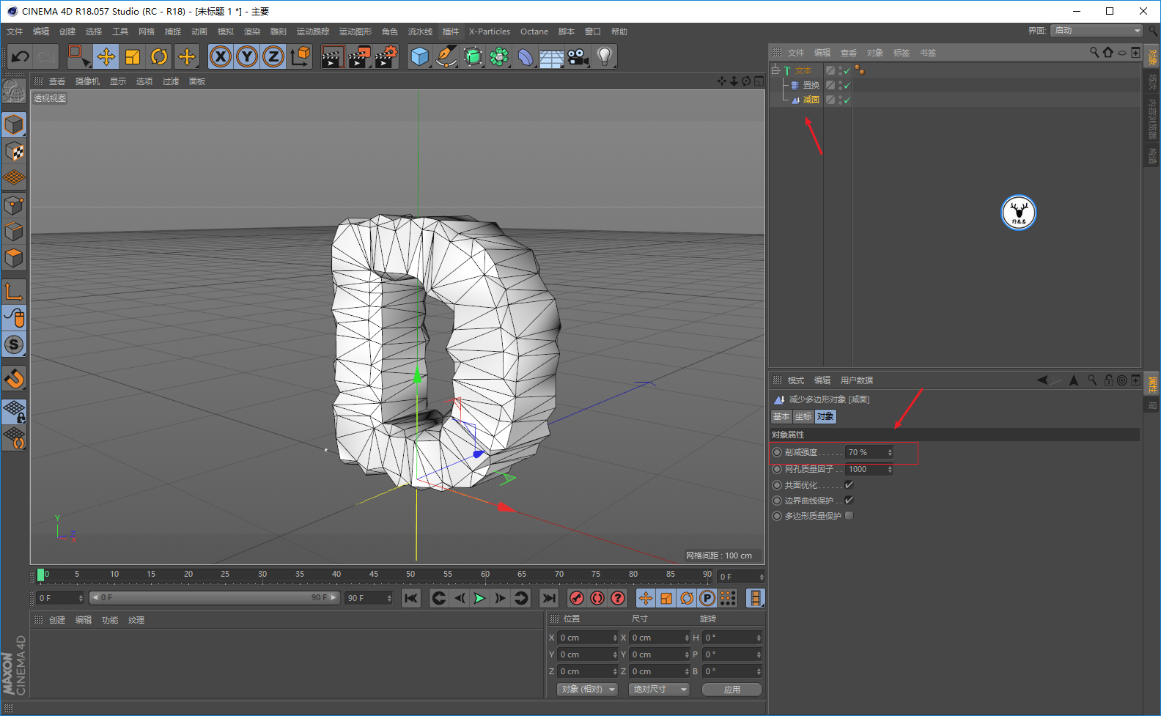Open the 绝对尺寸 size mode dropdown
Image resolution: width=1161 pixels, height=716 pixels.
pyautogui.click(x=660, y=690)
